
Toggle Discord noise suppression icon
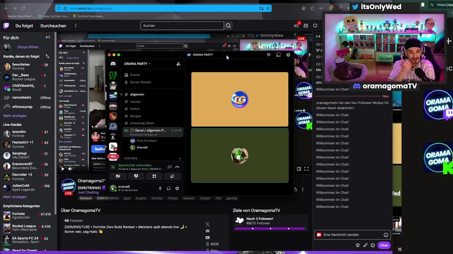(170, 167)
